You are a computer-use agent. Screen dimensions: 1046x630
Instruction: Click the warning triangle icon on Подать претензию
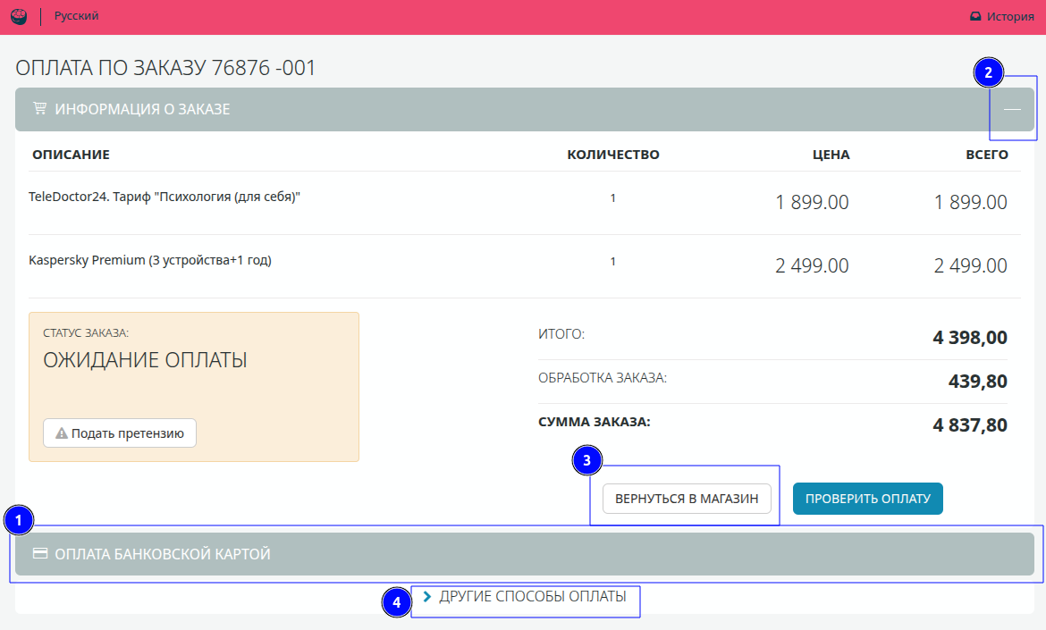coord(62,433)
